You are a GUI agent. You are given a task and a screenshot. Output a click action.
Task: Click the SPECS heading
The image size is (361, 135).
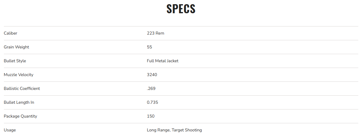pos(181,9)
